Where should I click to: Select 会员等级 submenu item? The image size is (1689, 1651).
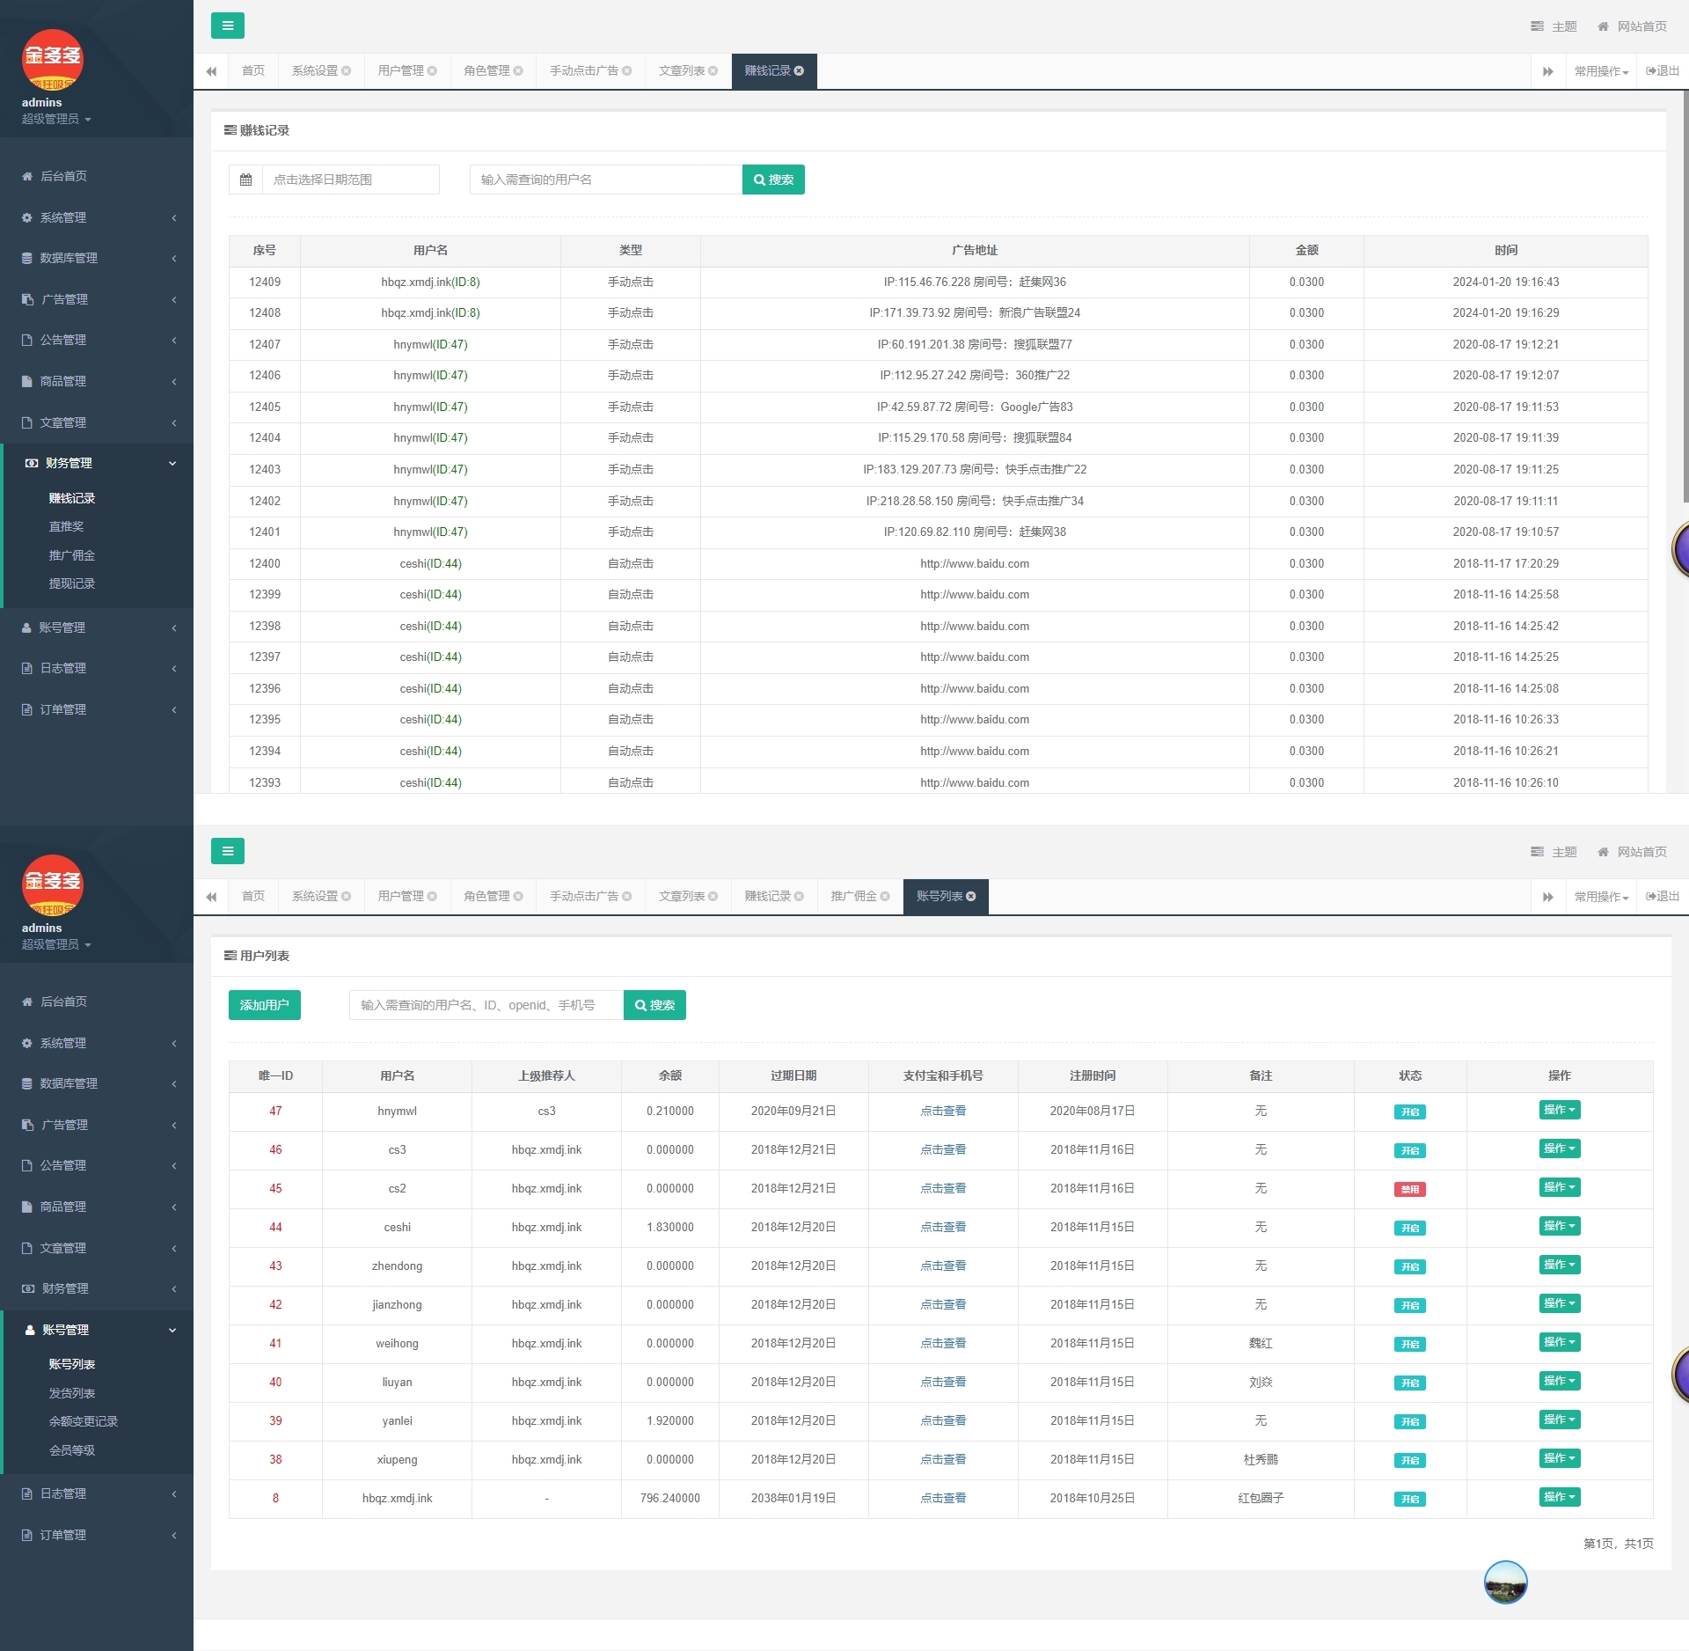point(71,1450)
